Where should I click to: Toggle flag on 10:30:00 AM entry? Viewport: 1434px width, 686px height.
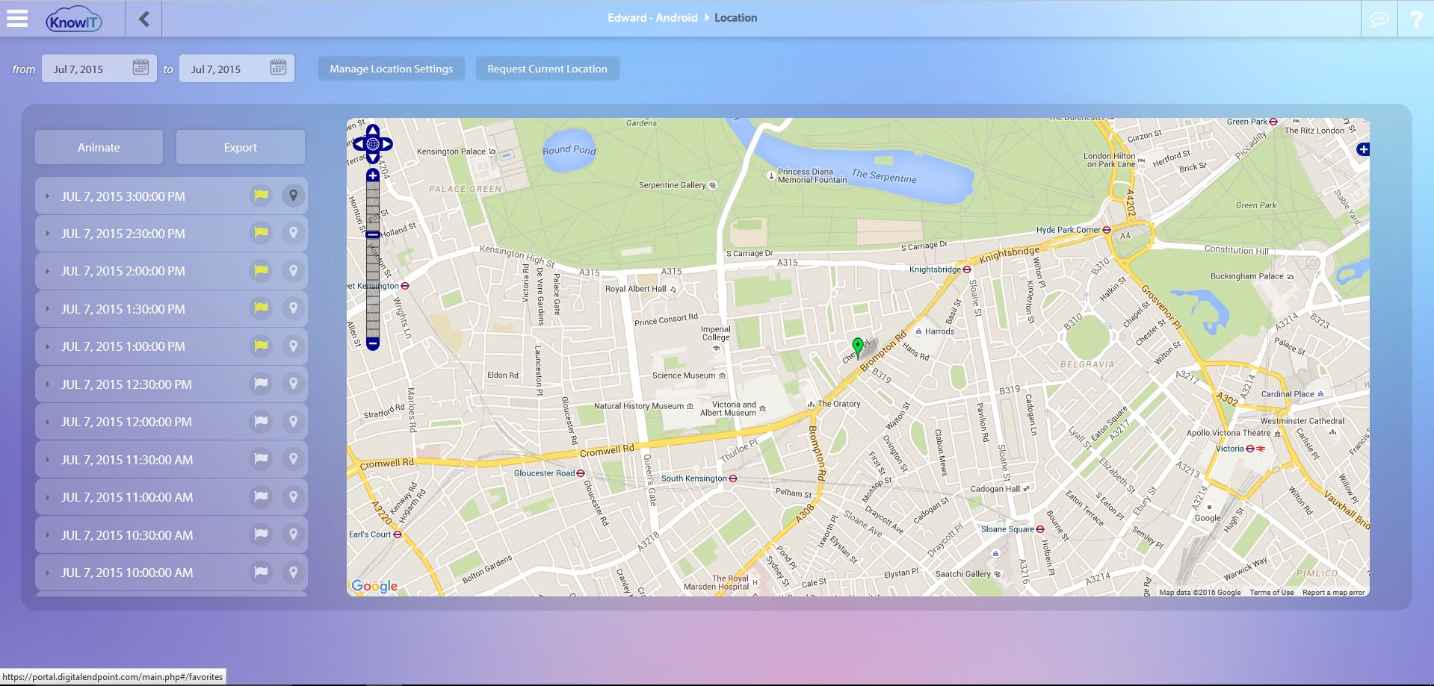(261, 534)
